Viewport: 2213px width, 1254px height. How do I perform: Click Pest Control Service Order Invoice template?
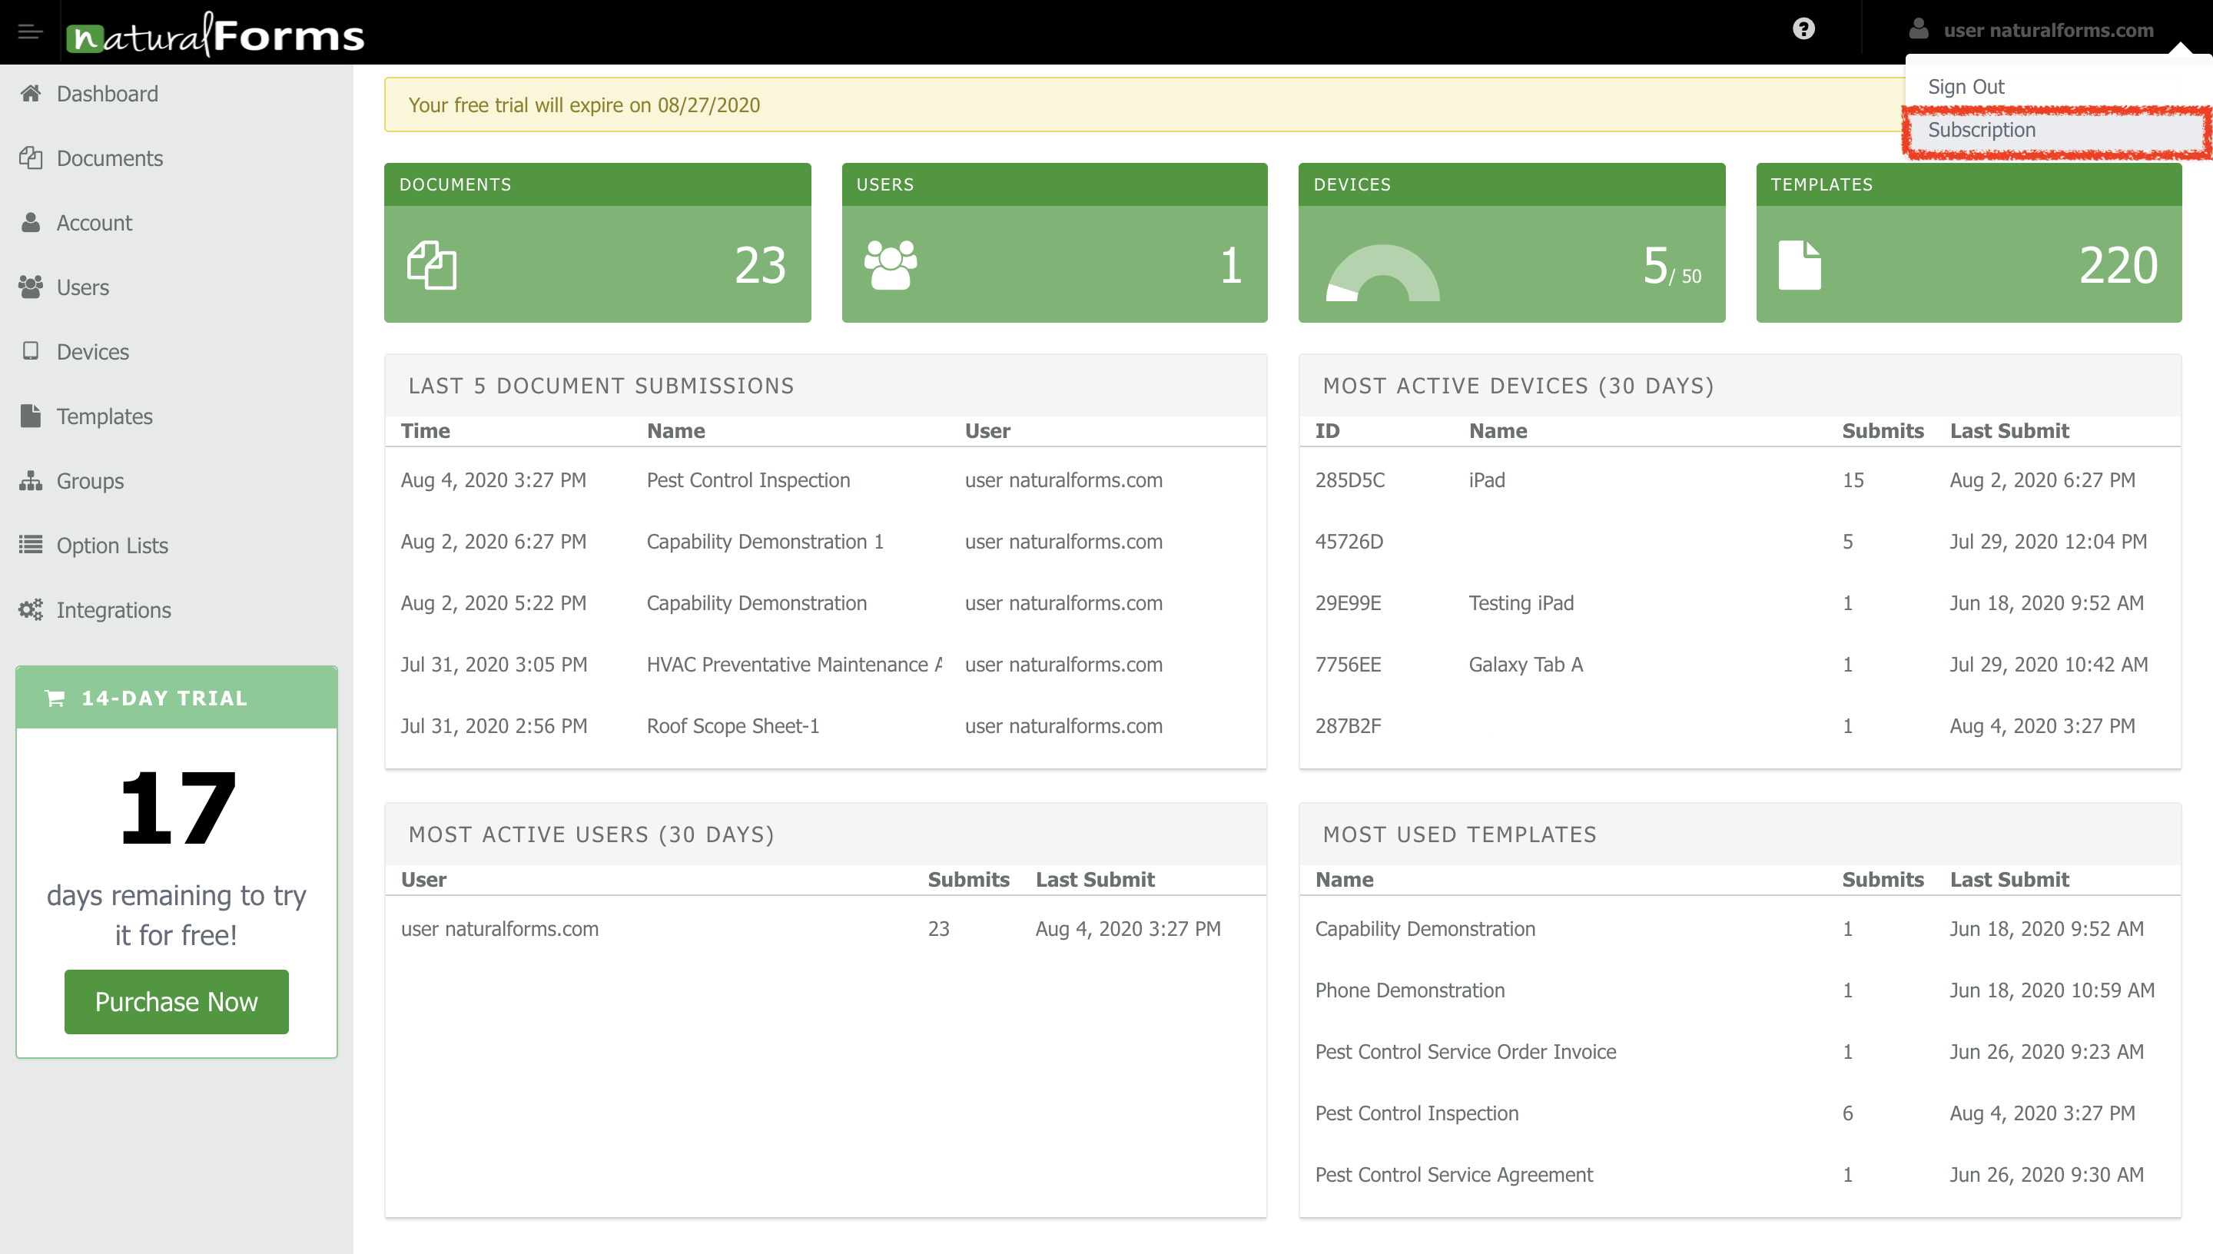1465,1052
